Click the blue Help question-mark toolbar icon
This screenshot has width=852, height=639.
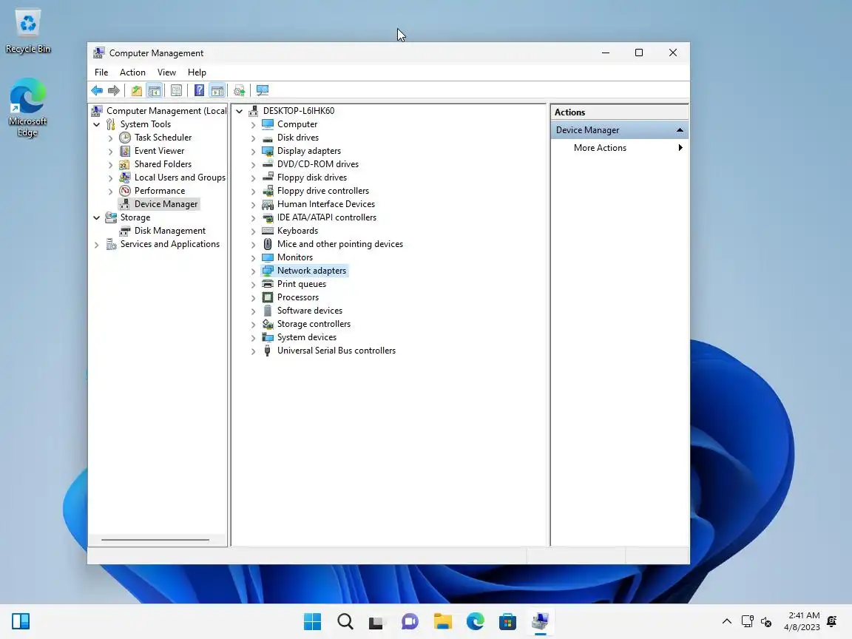pyautogui.click(x=200, y=90)
